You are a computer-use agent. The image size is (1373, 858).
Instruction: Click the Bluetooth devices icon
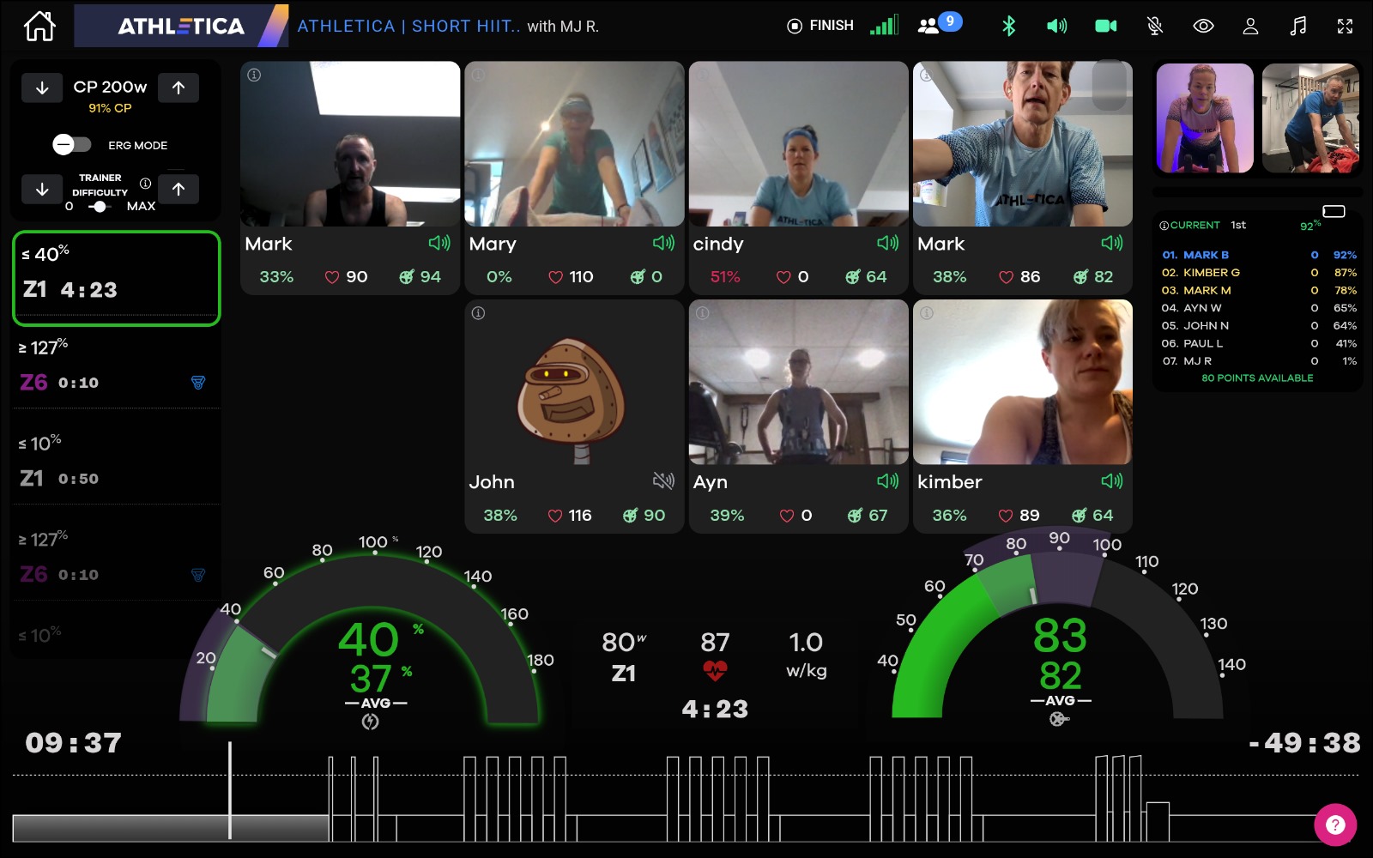[x=1009, y=26]
